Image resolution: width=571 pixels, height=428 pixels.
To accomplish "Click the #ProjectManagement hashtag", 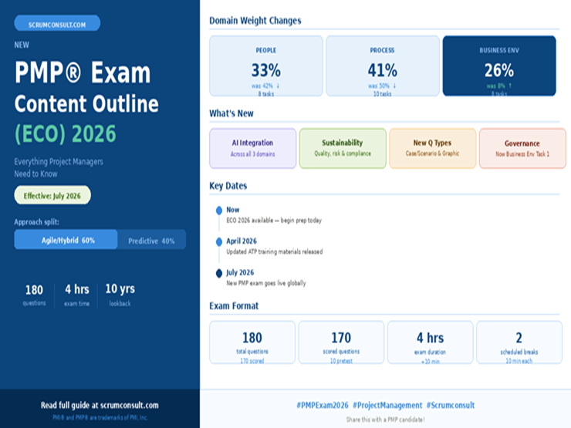I will (387, 405).
